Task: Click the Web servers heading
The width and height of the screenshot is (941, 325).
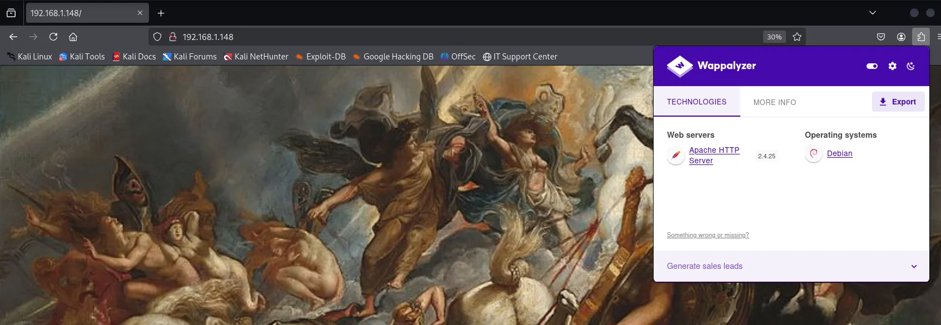Action: [x=691, y=135]
